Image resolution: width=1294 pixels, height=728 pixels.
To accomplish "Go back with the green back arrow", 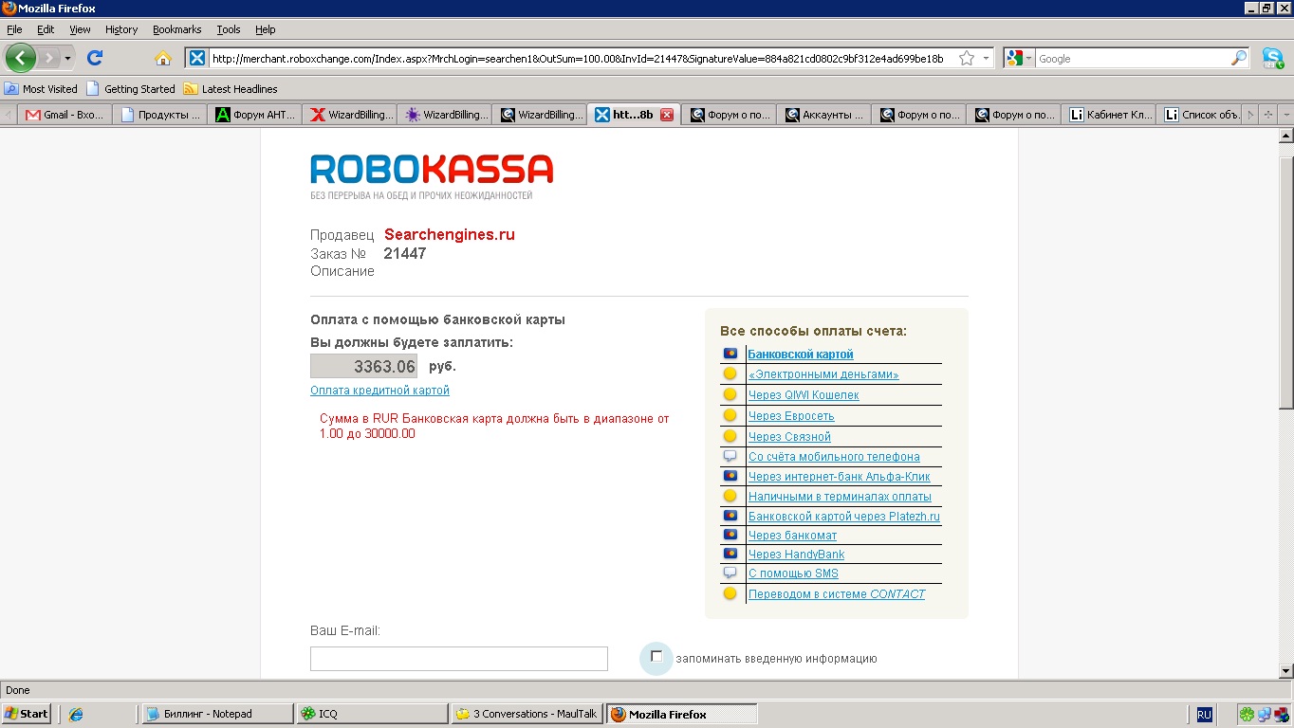I will click(20, 58).
